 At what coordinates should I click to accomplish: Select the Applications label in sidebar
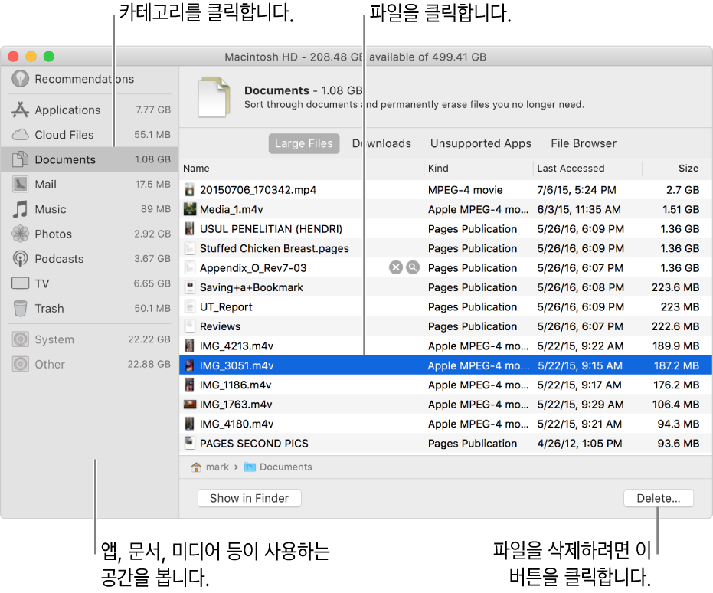67,110
